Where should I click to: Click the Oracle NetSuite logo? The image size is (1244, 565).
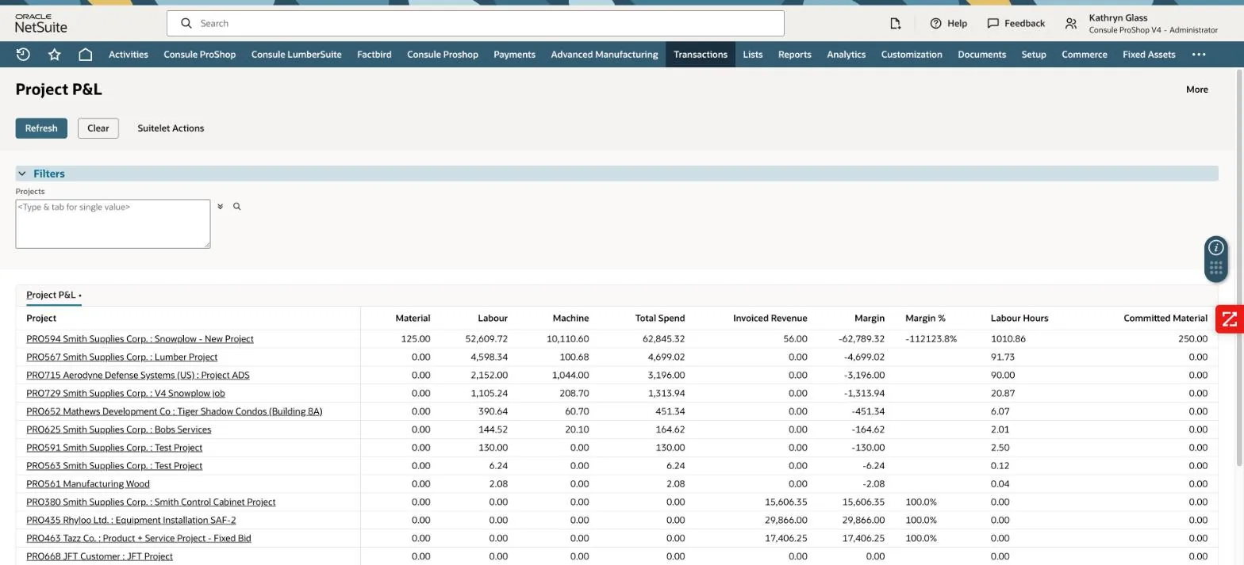[x=41, y=24]
